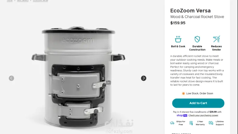Click the $159.95 price text
The height and width of the screenshot is (134, 238).
178,23
